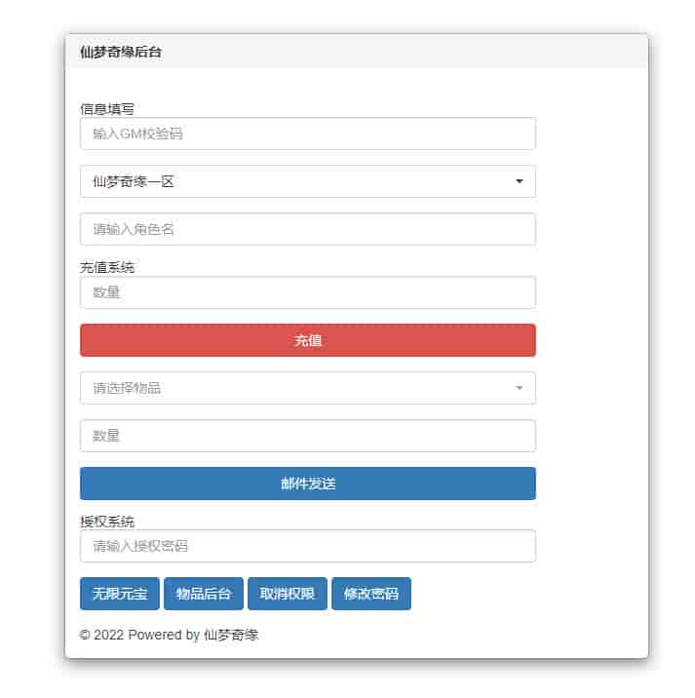
Task: Click the 请输入角色名 character name field
Action: coord(307,229)
